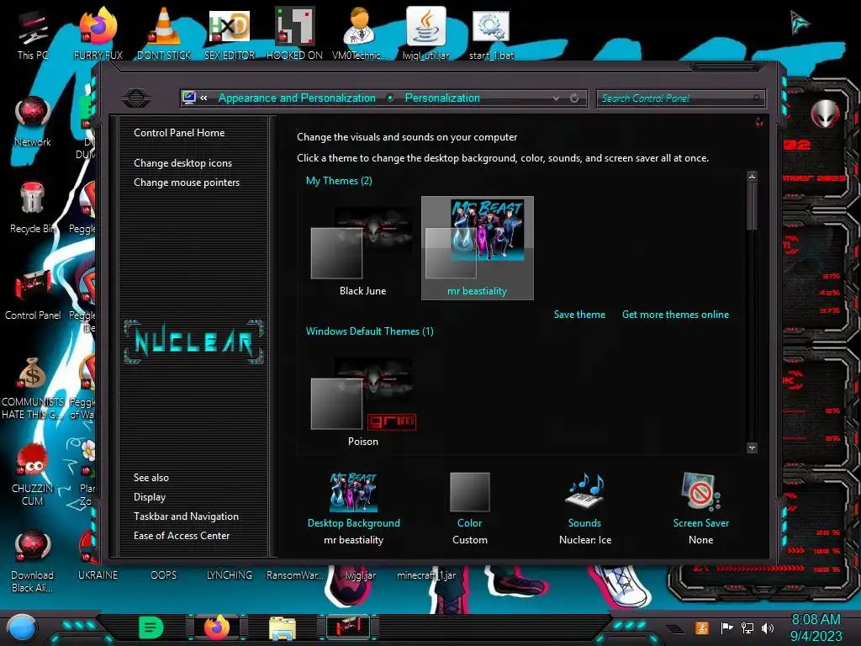Open the HOOKED ON desktop shortcut
Viewport: 861px width, 646px height.
click(x=294, y=34)
